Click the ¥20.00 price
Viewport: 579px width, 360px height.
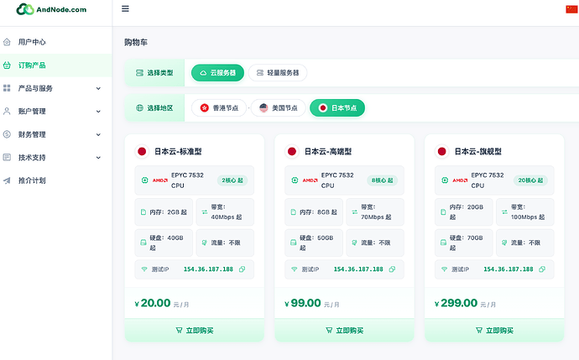pyautogui.click(x=153, y=303)
